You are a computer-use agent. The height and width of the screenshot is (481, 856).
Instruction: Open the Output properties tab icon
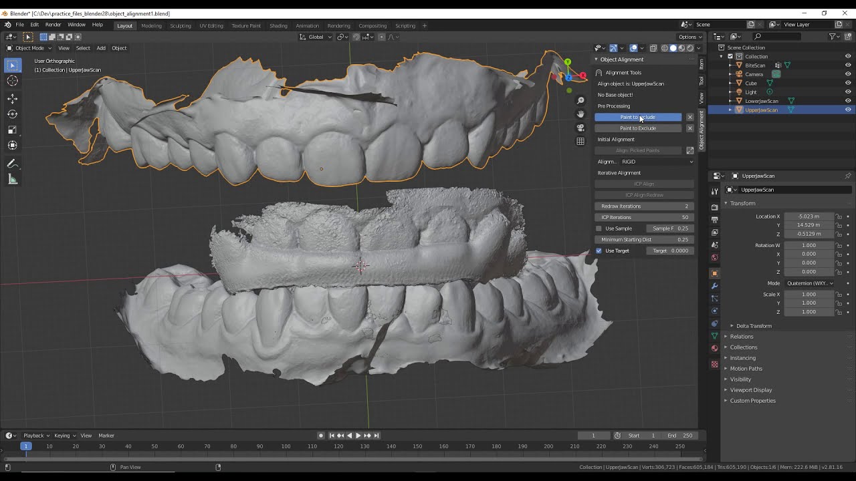pyautogui.click(x=714, y=220)
